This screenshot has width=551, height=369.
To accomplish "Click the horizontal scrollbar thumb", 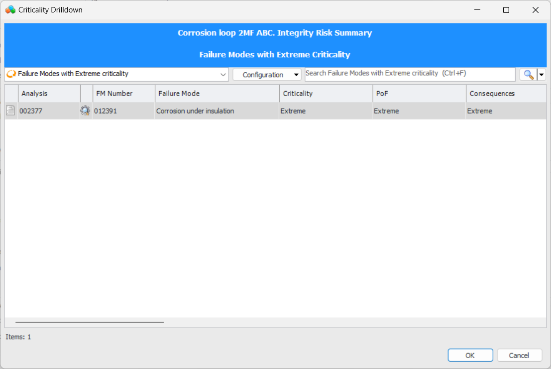I will [x=90, y=322].
